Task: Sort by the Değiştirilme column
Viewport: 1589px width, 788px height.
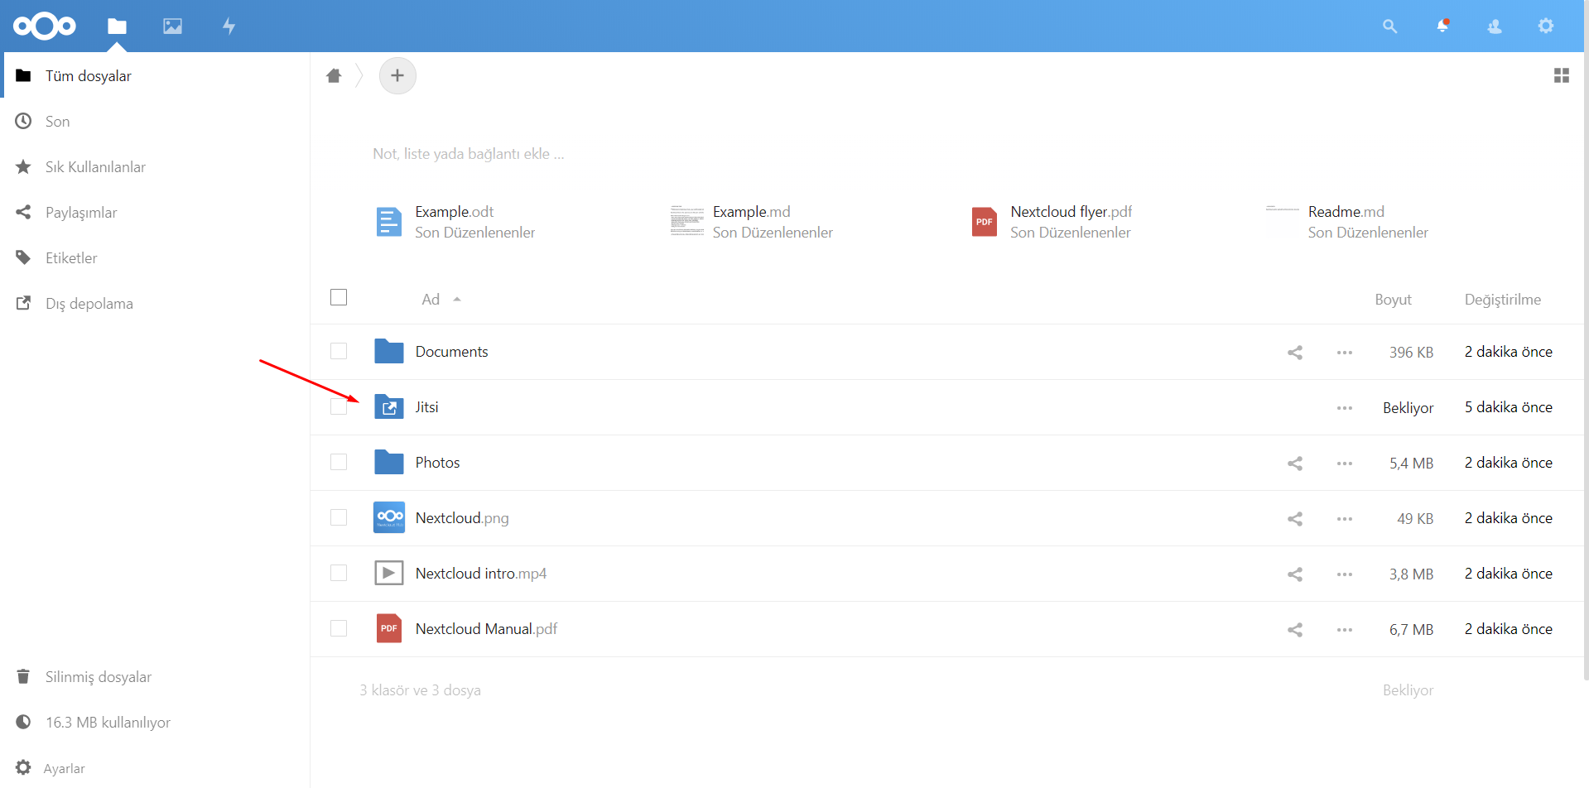Action: point(1503,300)
